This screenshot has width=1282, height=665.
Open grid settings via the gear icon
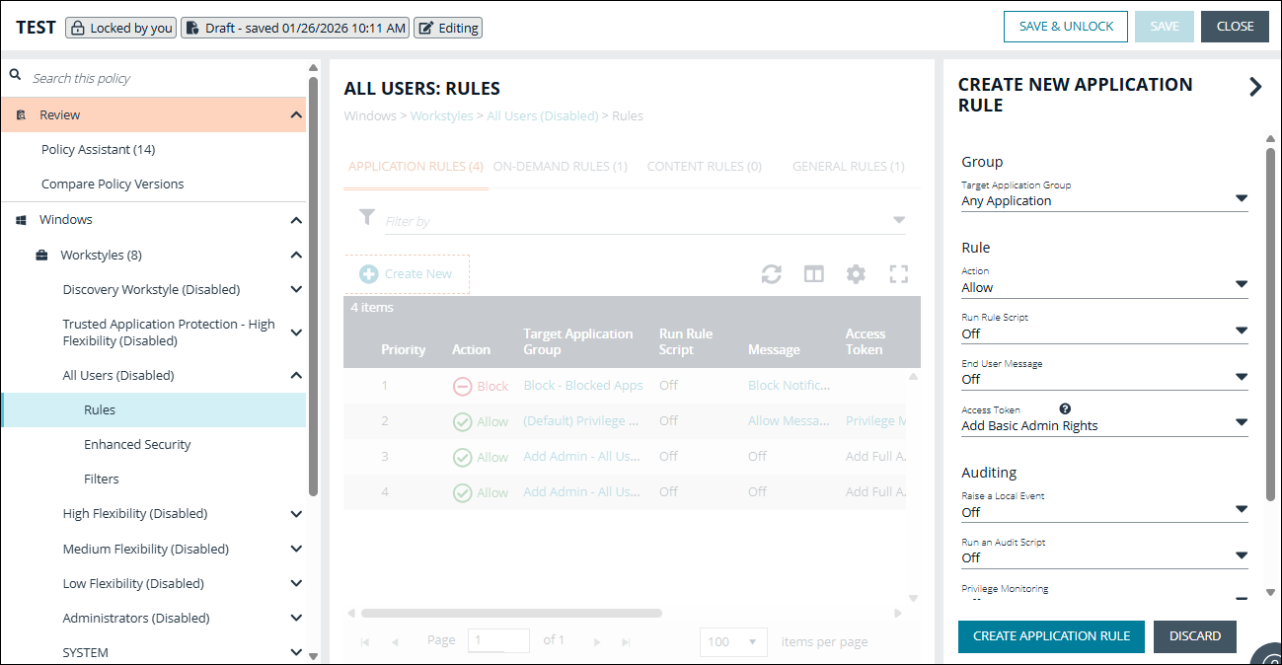coord(855,273)
